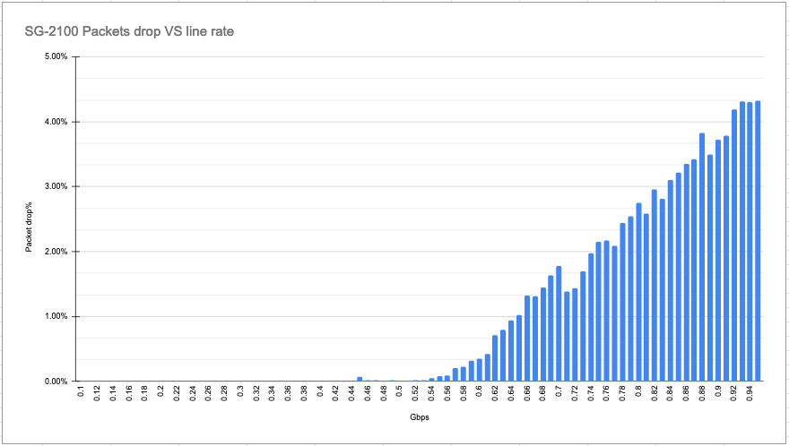Select the blue bar above 0.64
The image size is (789, 446).
[x=511, y=351]
